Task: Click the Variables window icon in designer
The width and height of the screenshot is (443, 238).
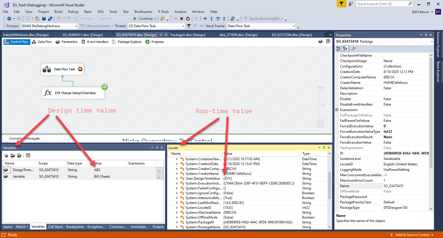Action: [328, 42]
